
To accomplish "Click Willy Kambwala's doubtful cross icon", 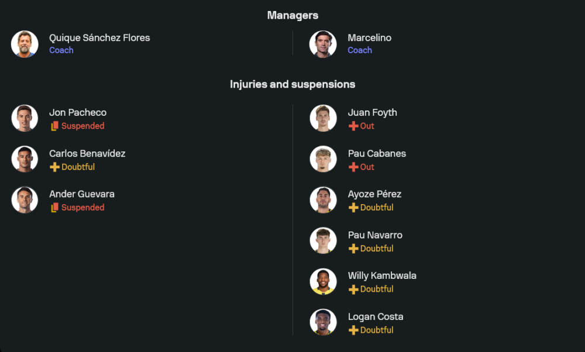I will pyautogui.click(x=353, y=289).
